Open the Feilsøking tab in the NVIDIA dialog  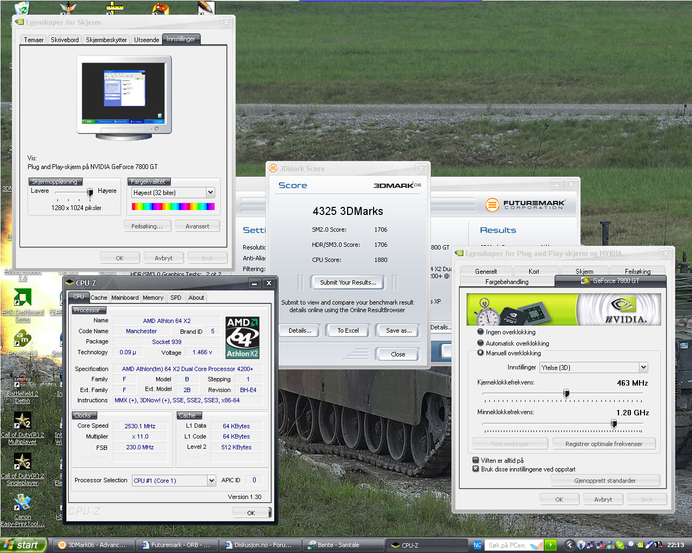pos(638,271)
